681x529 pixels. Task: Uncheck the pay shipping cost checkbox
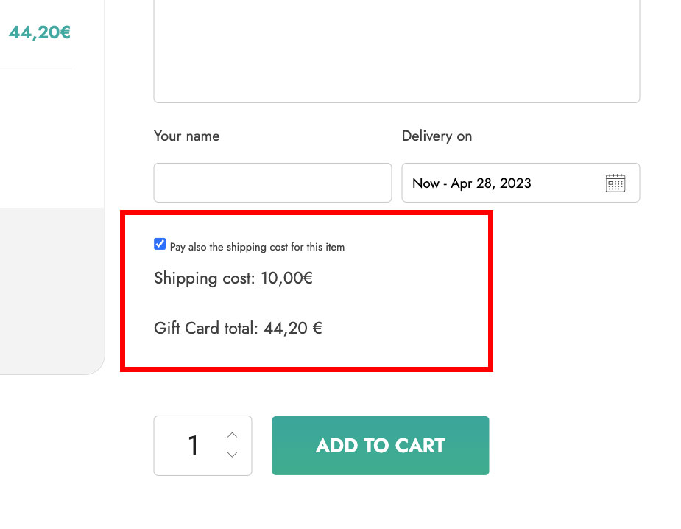(x=160, y=244)
